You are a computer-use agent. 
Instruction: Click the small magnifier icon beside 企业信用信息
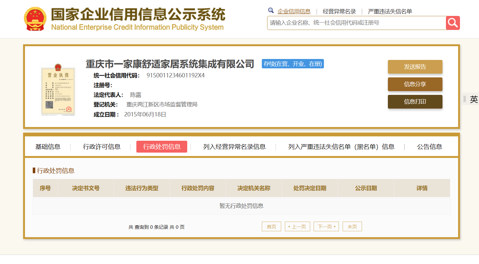pos(271,11)
